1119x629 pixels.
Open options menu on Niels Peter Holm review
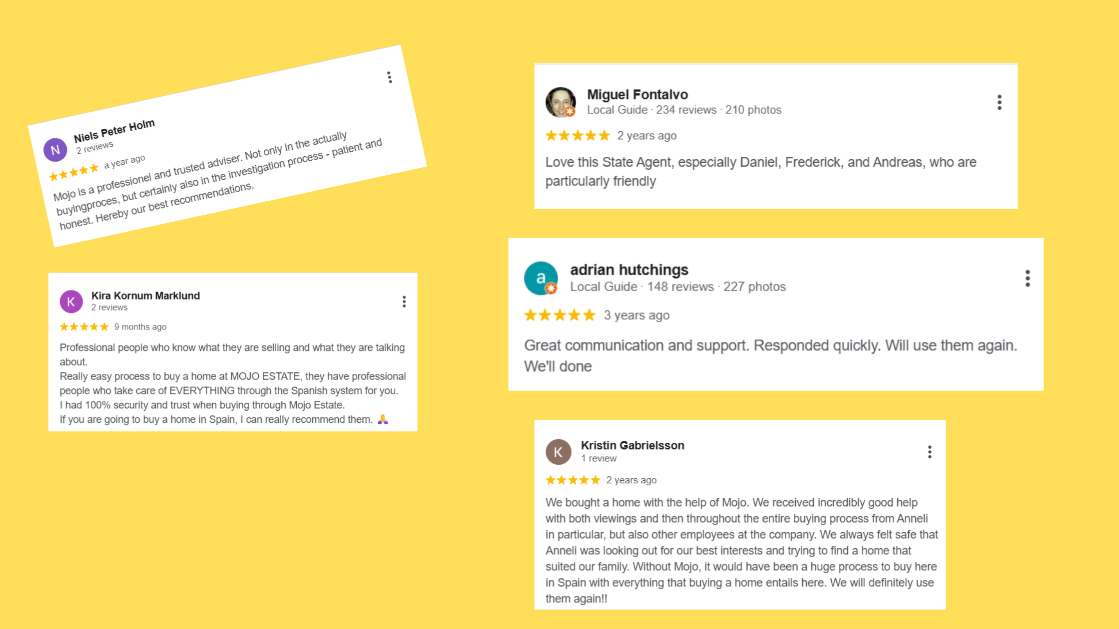pos(390,77)
